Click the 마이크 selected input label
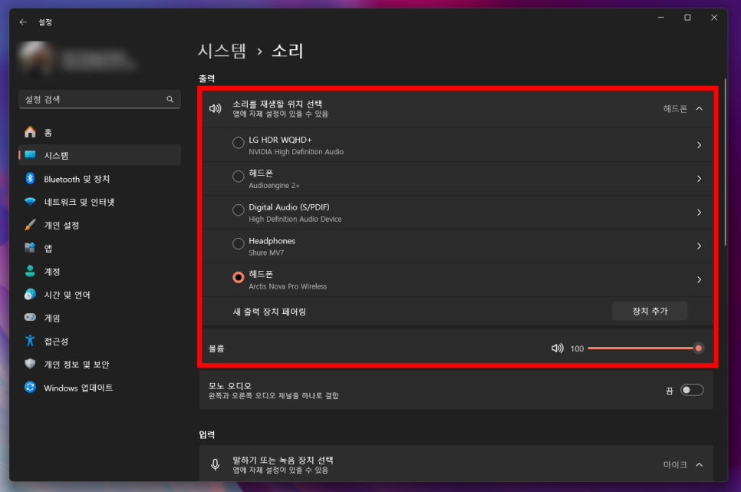Image resolution: width=741 pixels, height=492 pixels. [675, 464]
